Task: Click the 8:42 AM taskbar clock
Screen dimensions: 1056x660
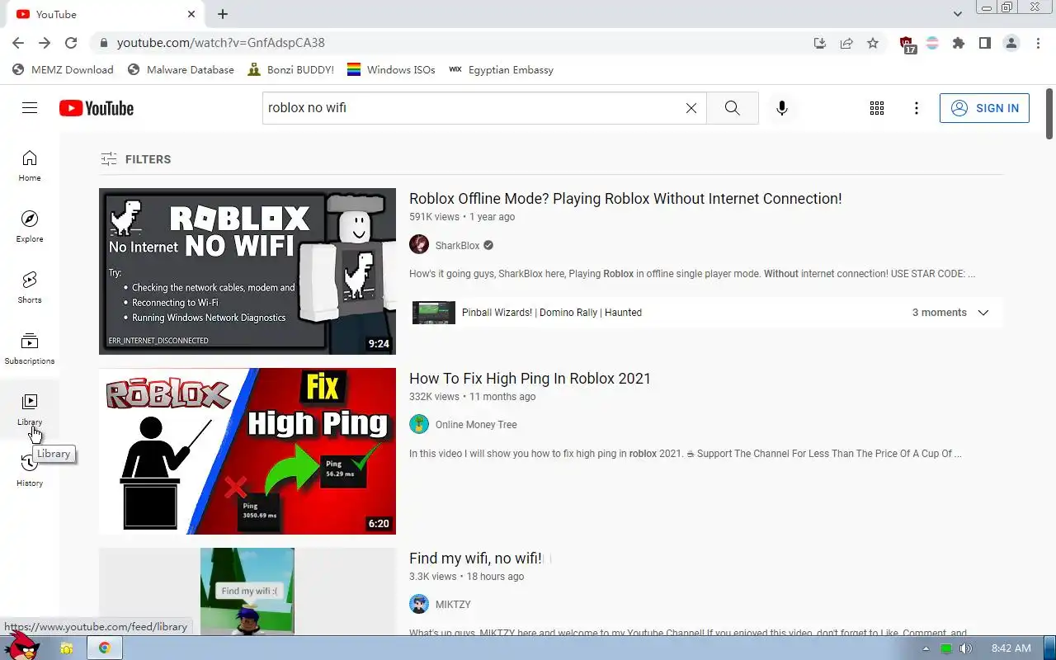Action: click(x=1011, y=648)
